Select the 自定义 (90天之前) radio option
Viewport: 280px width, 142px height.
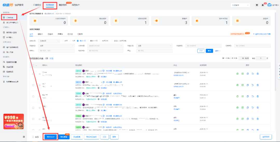[112, 41]
